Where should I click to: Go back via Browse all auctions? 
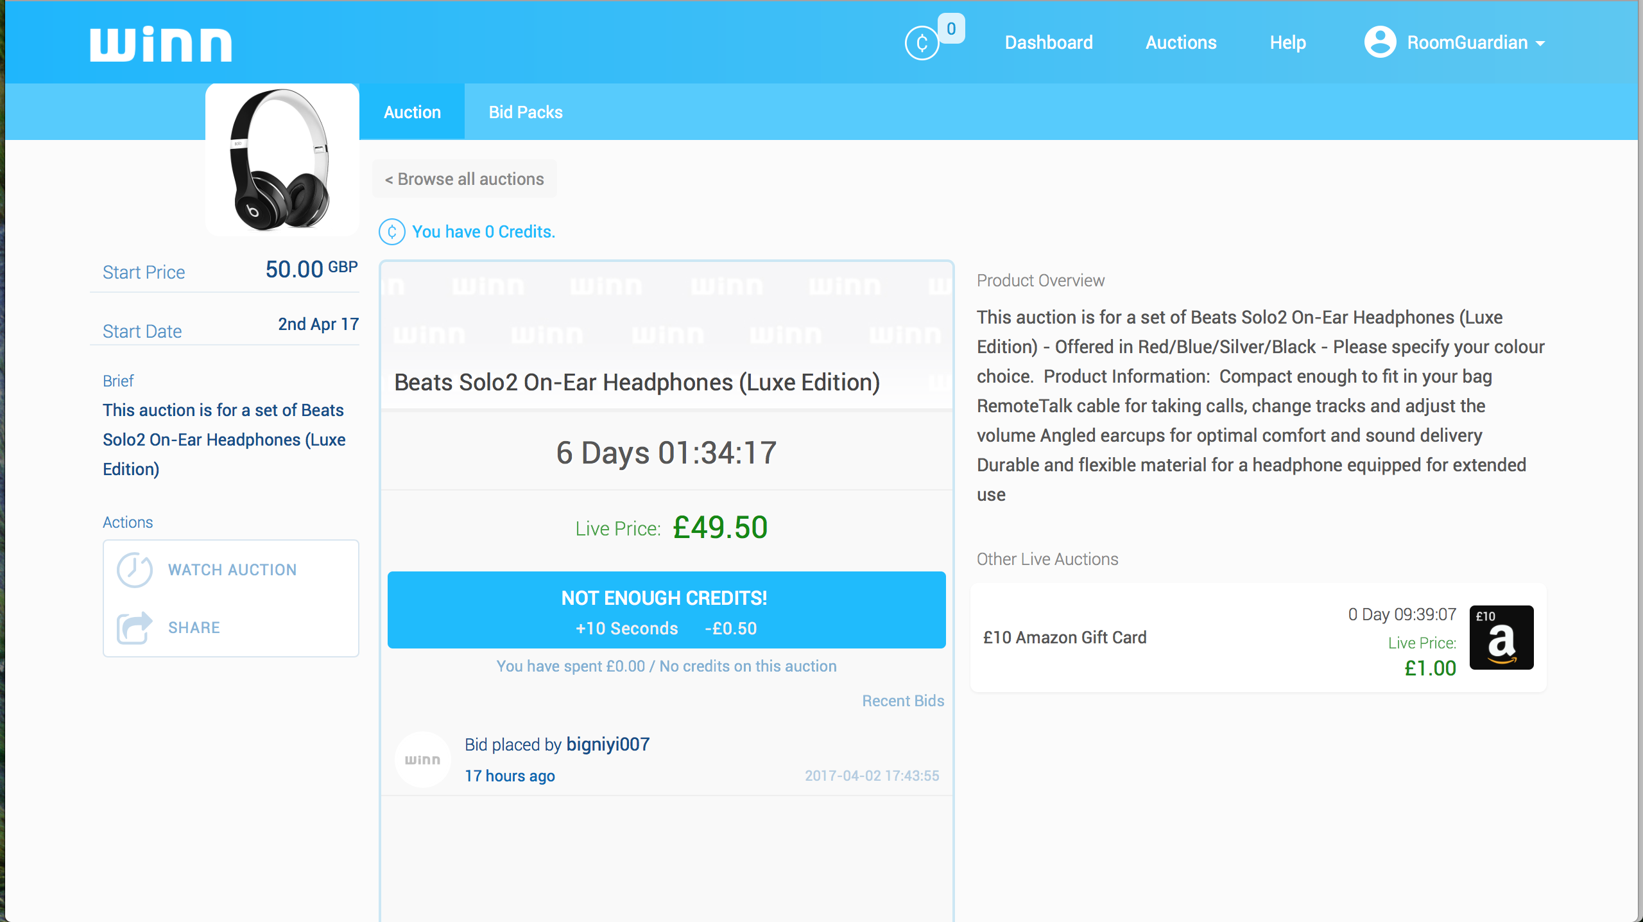pyautogui.click(x=464, y=178)
